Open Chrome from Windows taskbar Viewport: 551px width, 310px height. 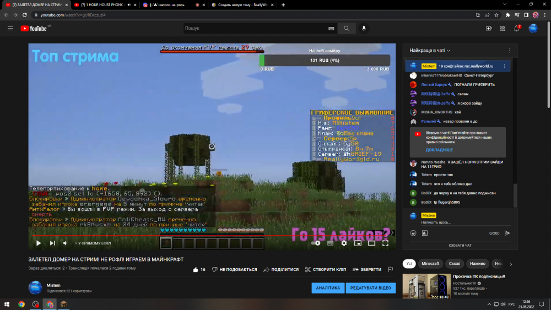click(x=21, y=304)
